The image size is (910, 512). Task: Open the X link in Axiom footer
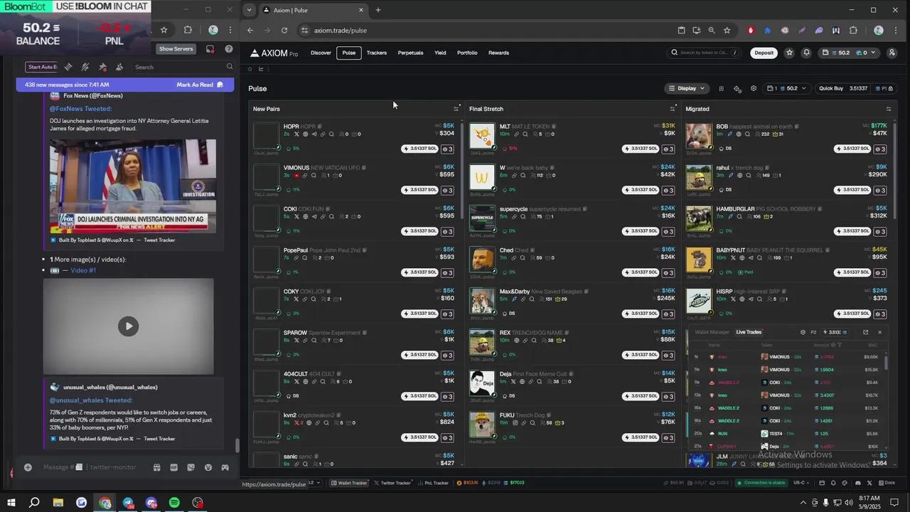(x=869, y=483)
